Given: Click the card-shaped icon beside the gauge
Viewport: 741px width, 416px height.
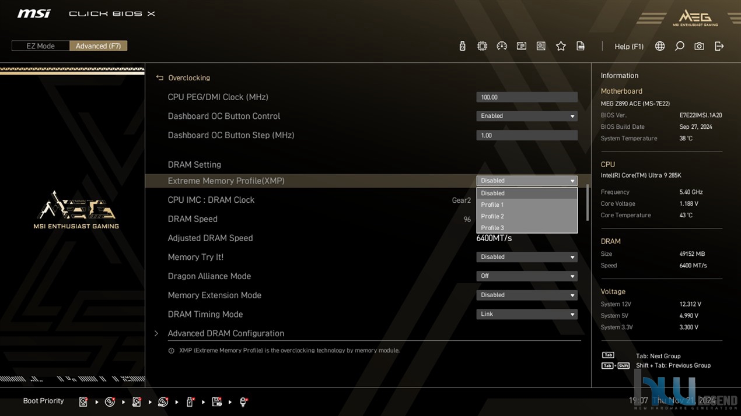Looking at the screenshot, I should tap(522, 46).
